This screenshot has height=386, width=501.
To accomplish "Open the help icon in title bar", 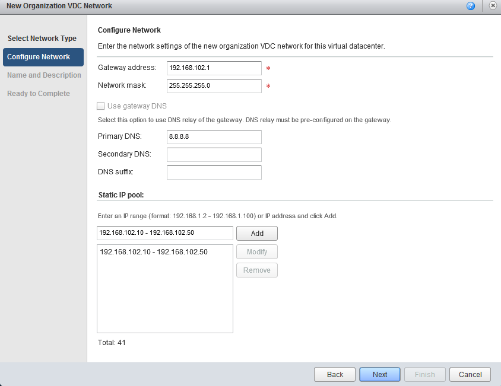I will pyautogui.click(x=471, y=6).
